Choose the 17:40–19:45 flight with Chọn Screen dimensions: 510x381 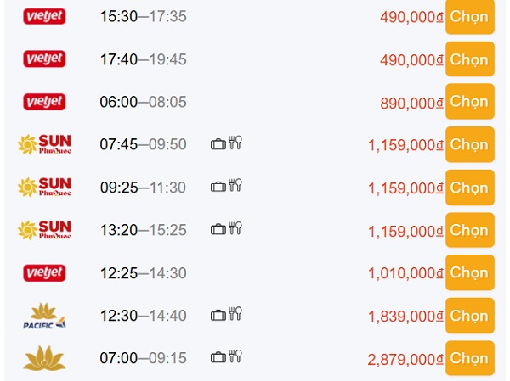pos(469,59)
